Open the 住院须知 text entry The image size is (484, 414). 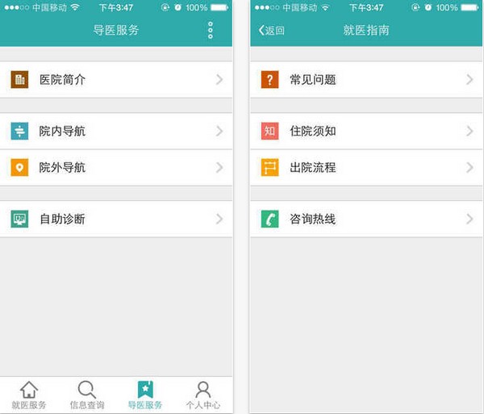pos(313,132)
